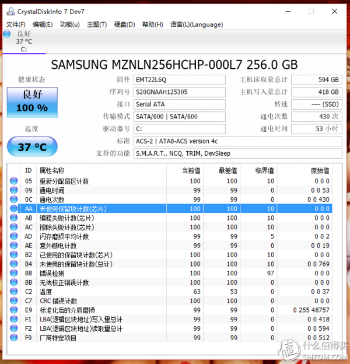Image resolution: width=350 pixels, height=364 pixels.
Task: Click the 原始值 column header
Action: click(319, 170)
